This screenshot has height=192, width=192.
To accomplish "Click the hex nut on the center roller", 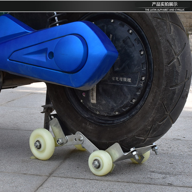I will pyautogui.click(x=96, y=164).
